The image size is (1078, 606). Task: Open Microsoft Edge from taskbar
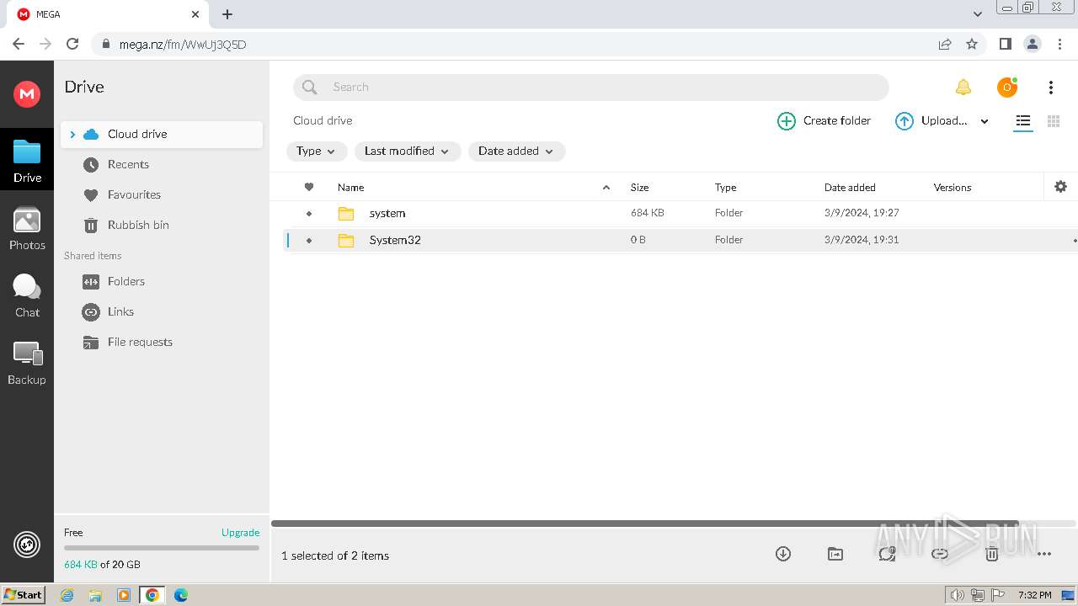[x=181, y=595]
